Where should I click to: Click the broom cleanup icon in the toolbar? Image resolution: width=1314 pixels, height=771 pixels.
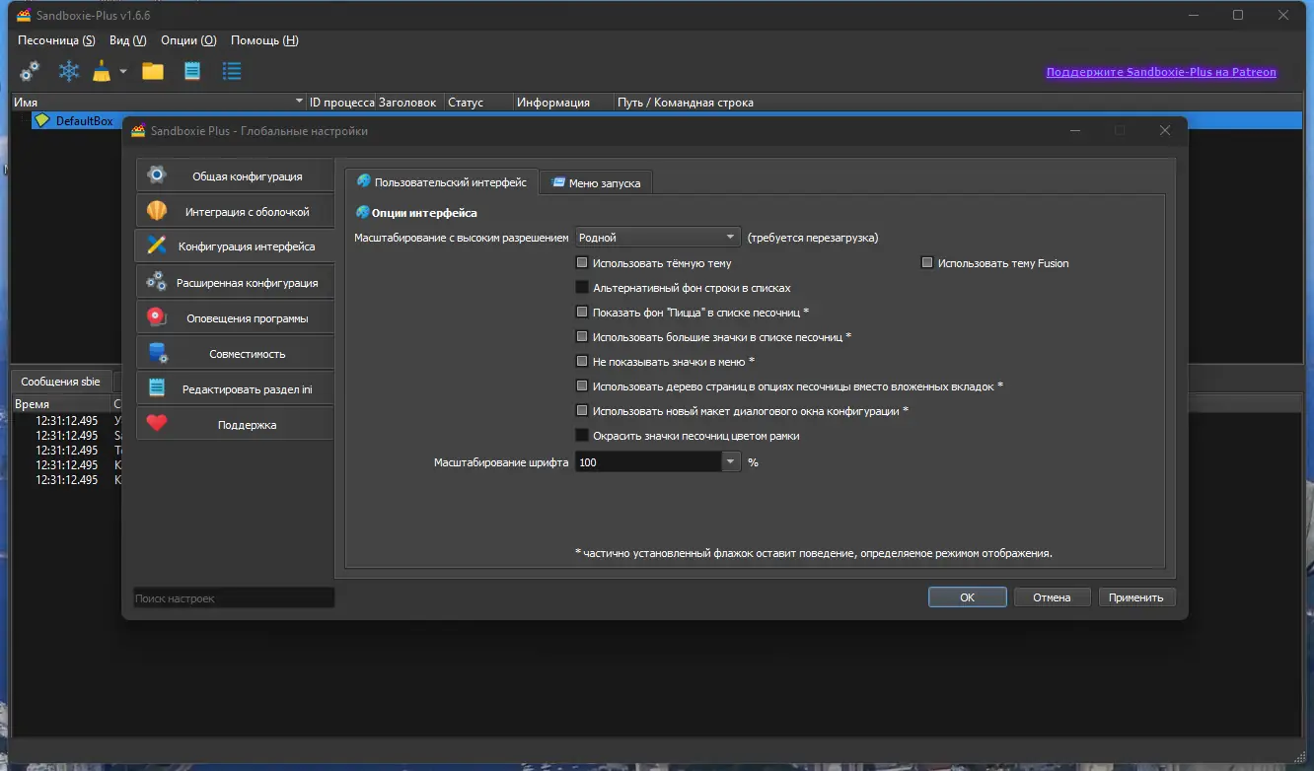click(x=102, y=71)
